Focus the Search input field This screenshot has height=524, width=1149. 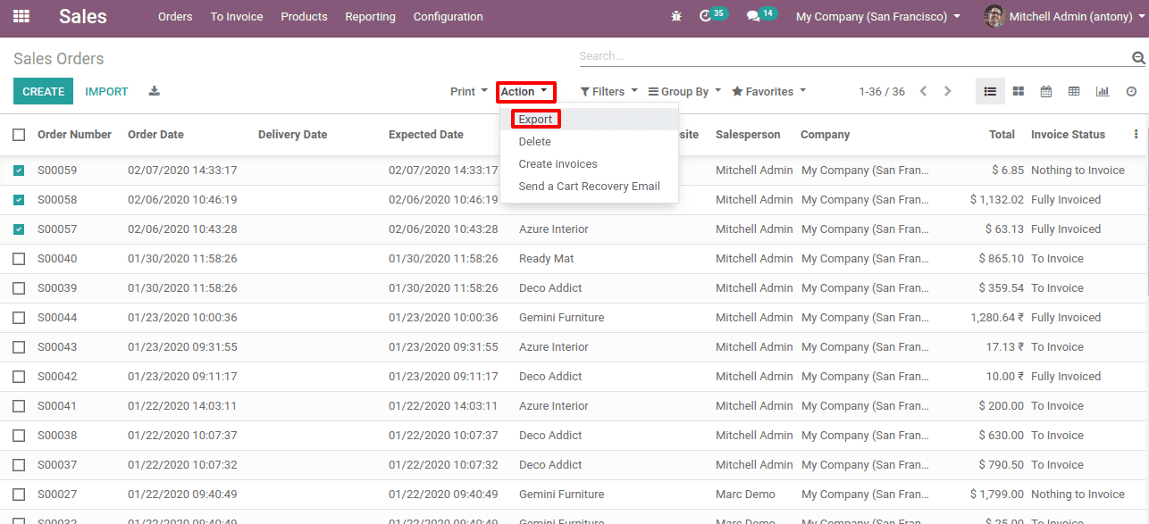(x=853, y=56)
